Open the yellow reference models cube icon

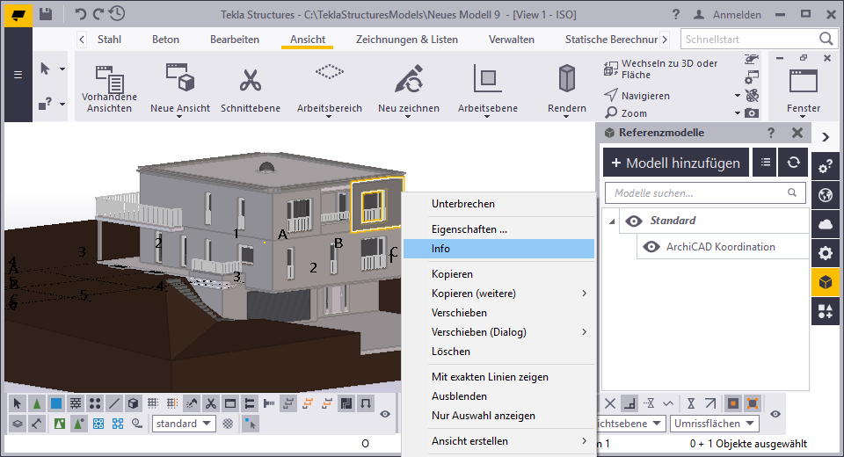click(x=826, y=282)
